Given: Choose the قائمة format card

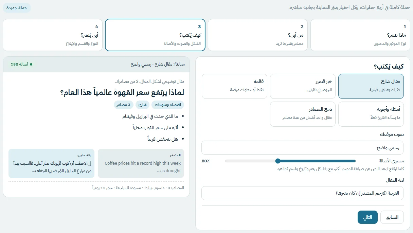Looking at the screenshot, I should tap(235, 86).
